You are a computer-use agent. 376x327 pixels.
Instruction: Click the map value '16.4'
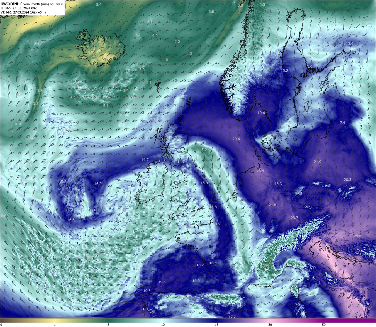[x=95, y=211]
